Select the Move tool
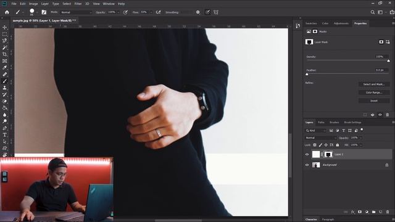The height and width of the screenshot is (222, 395). pos(4,27)
